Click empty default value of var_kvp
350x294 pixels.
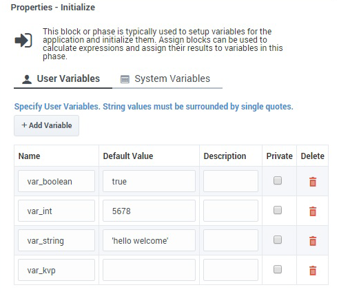149,270
